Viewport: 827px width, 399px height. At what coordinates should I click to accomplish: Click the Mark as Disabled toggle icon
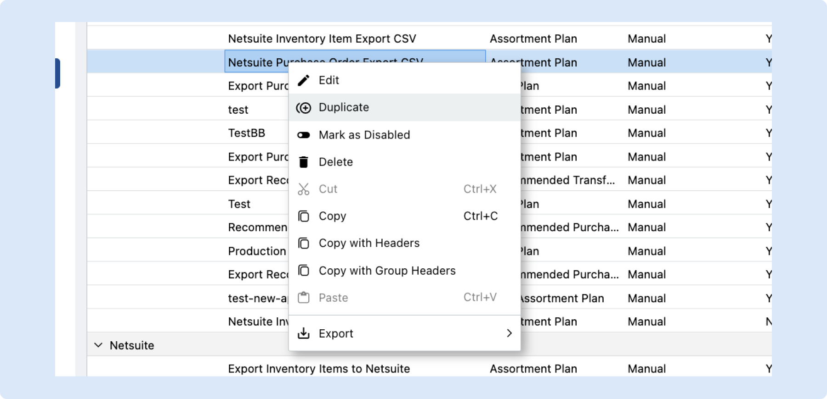click(303, 135)
